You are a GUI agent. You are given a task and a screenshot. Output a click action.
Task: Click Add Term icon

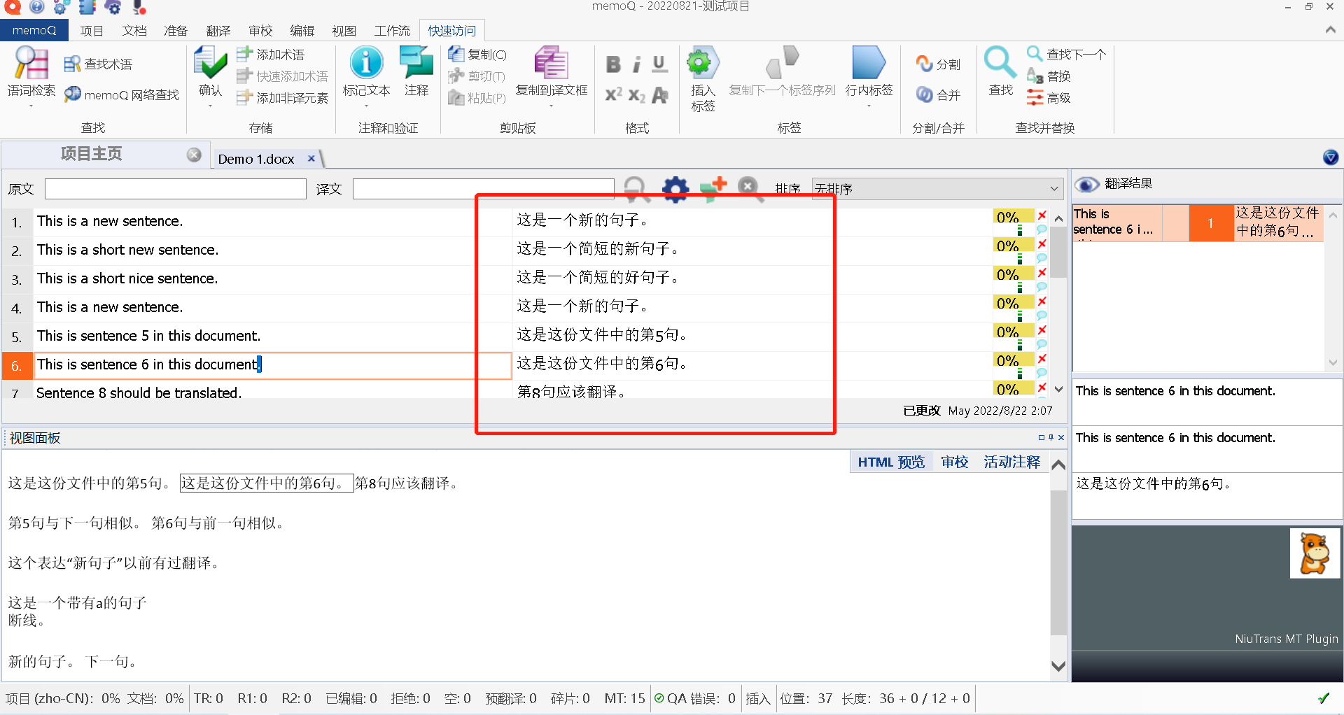244,54
